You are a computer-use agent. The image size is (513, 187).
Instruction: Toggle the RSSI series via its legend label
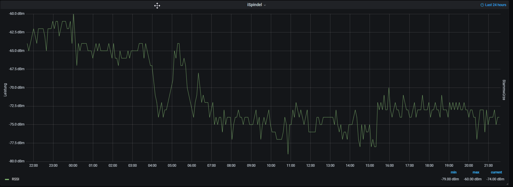pyautogui.click(x=15, y=179)
